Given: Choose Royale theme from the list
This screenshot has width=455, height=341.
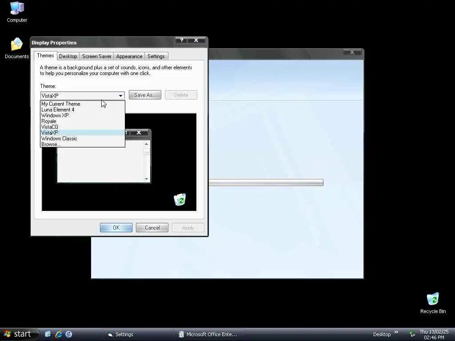Looking at the screenshot, I should tap(82, 121).
